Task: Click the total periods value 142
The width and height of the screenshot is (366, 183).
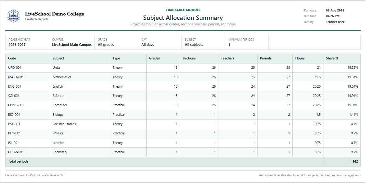Action: pos(355,161)
